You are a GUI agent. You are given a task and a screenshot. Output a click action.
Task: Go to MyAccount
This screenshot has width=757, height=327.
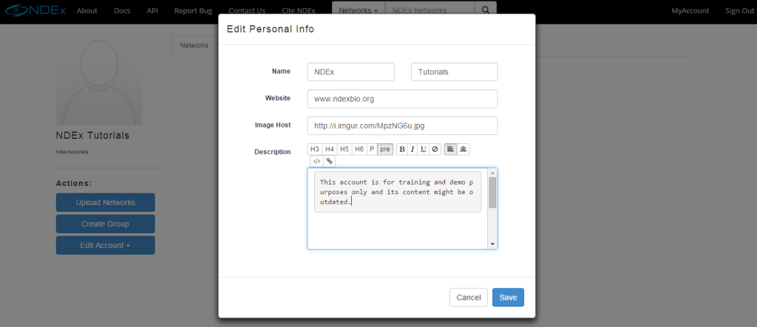pos(690,10)
